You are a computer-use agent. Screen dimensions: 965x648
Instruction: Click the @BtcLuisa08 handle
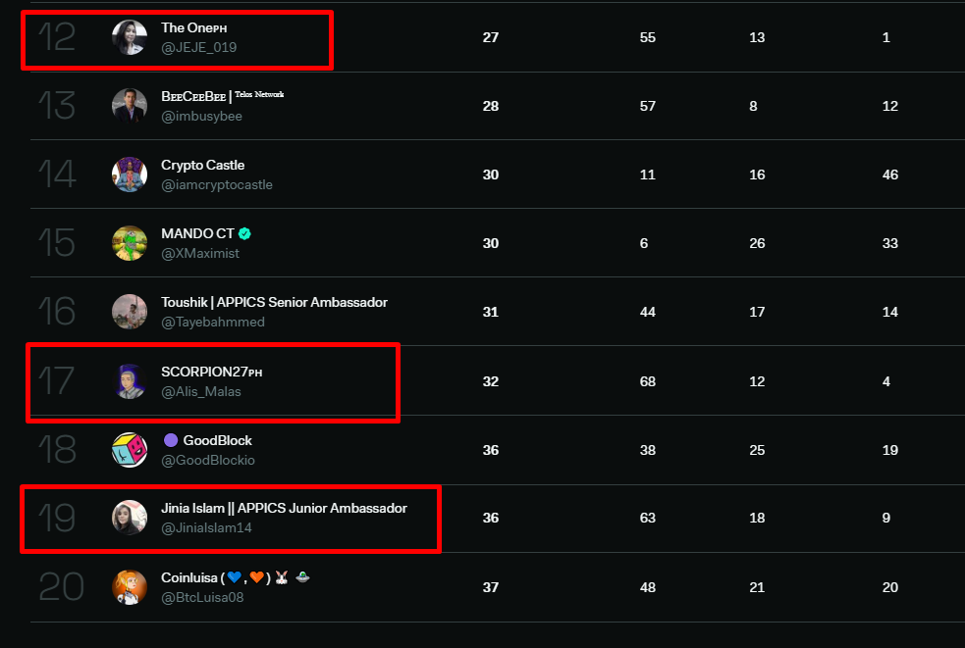click(202, 598)
